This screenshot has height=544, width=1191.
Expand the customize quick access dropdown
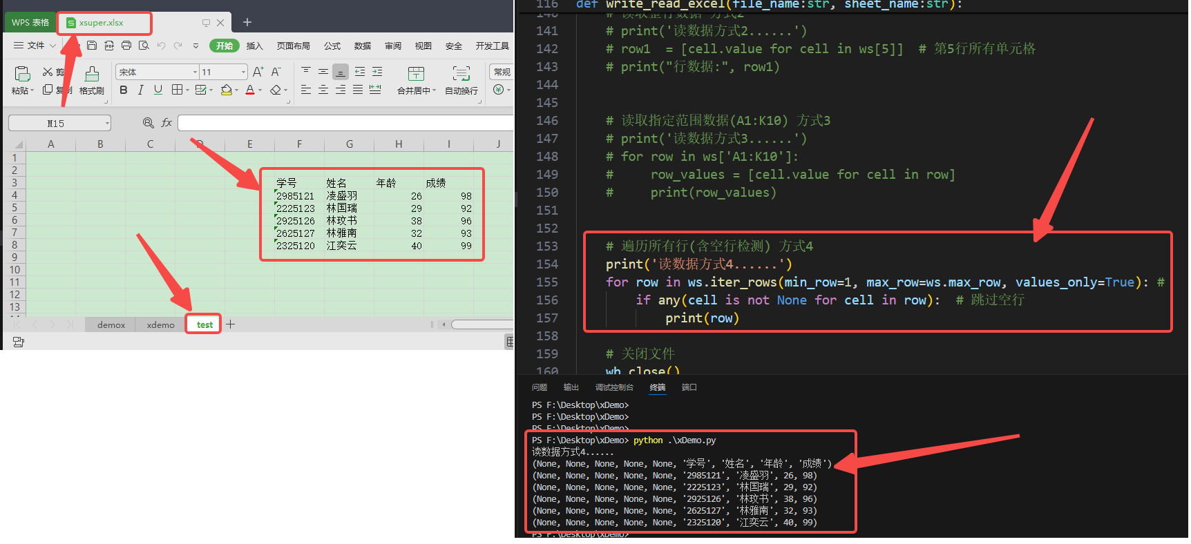pyautogui.click(x=196, y=46)
